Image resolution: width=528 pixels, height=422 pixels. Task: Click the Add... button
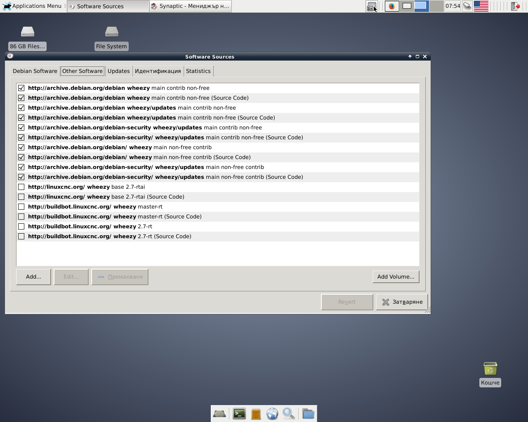[33, 277]
